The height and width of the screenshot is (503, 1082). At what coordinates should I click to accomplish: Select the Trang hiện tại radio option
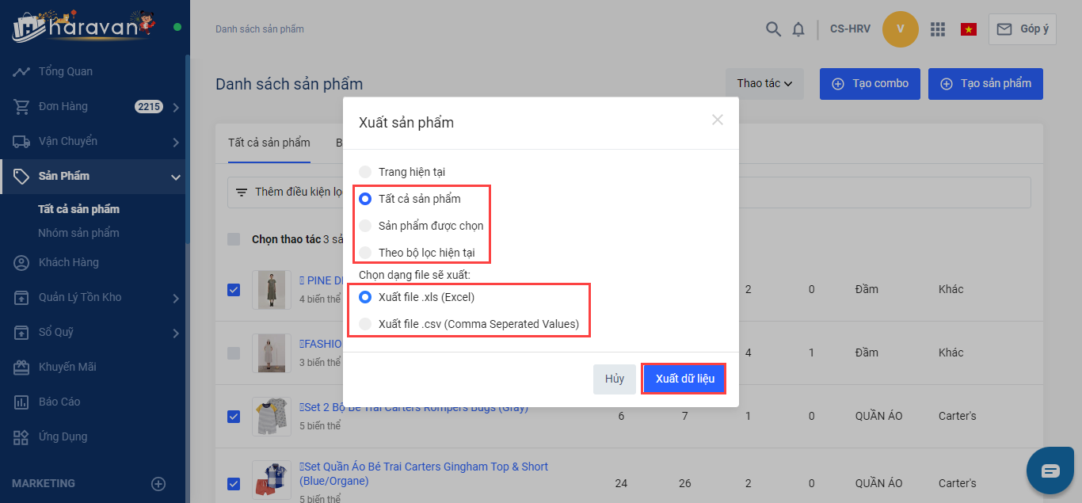[x=365, y=172]
